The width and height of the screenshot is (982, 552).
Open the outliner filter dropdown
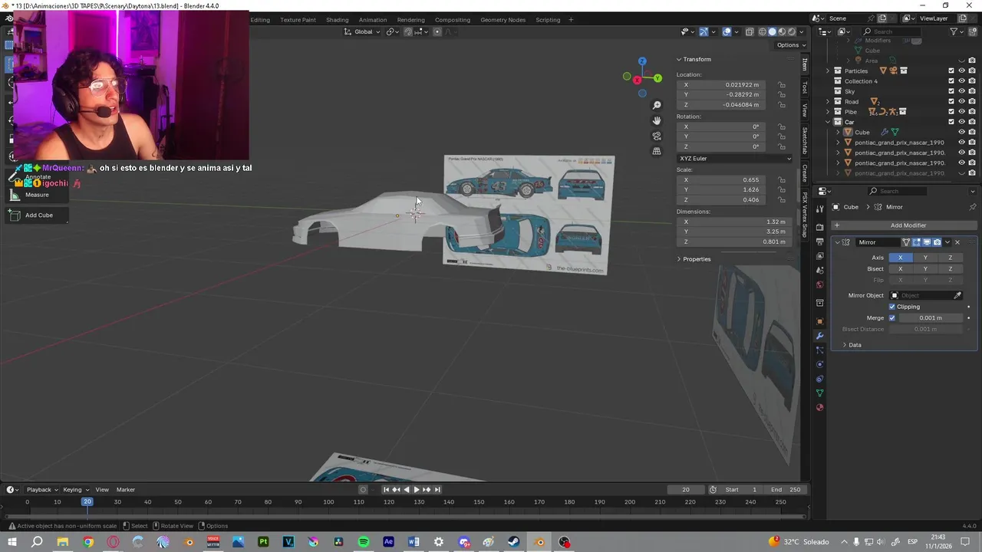[957, 31]
